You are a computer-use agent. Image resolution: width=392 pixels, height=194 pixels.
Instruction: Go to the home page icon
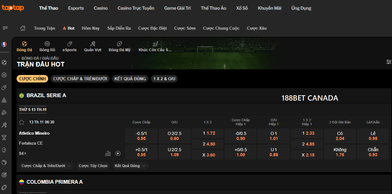tap(23, 28)
